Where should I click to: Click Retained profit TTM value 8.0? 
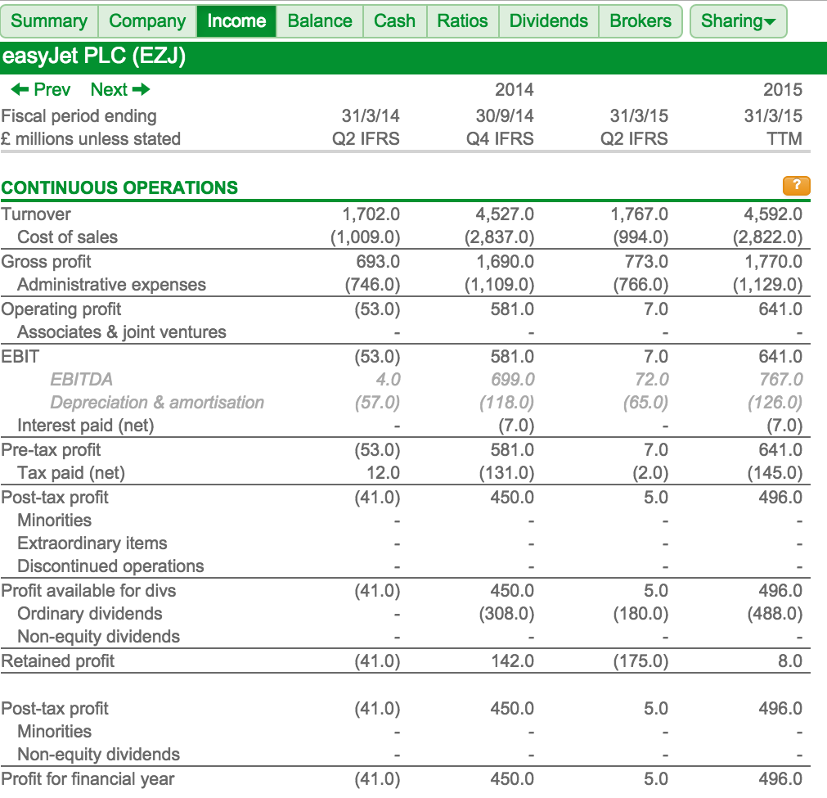tap(790, 660)
